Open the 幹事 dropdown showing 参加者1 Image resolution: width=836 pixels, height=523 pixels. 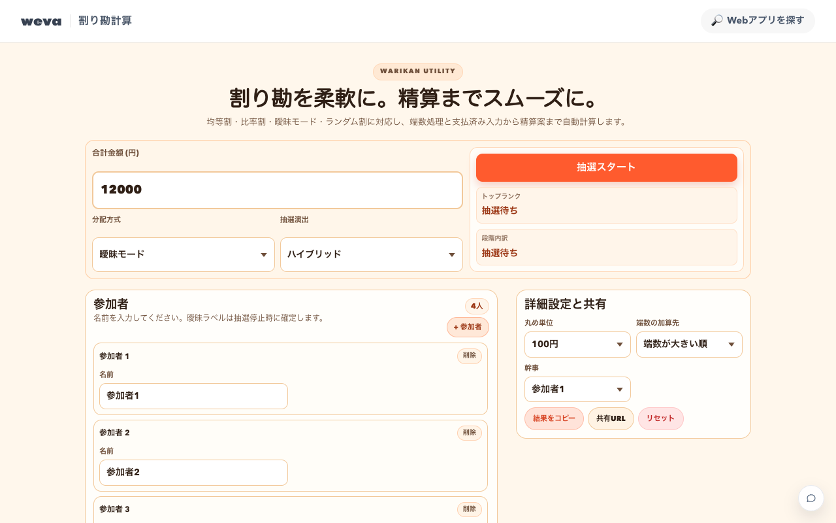point(577,390)
